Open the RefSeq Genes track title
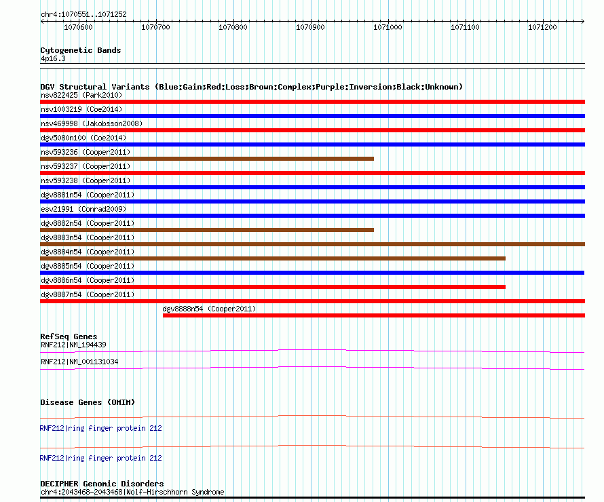The height and width of the screenshot is (502, 604). (x=69, y=337)
